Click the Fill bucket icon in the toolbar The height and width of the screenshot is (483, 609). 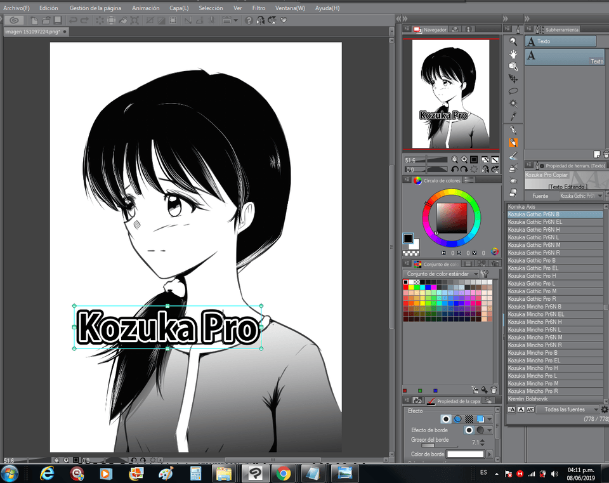point(122,20)
